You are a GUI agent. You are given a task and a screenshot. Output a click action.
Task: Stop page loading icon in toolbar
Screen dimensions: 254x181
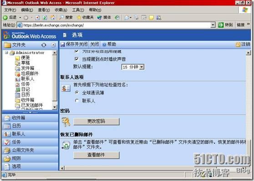pyautogui.click(x=37, y=17)
